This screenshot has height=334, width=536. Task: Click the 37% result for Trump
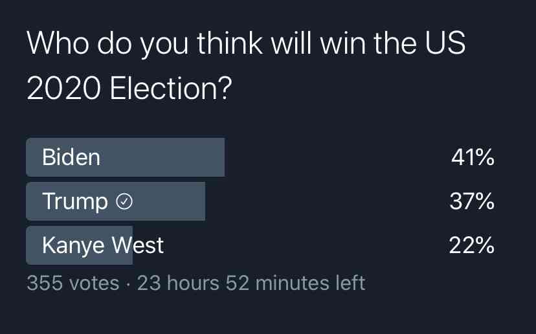pos(472,201)
